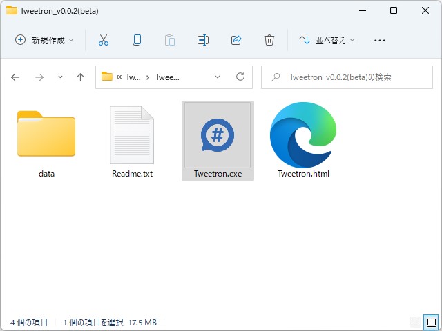The width and height of the screenshot is (442, 331).
Task: Click the breadcrumb overflow '<<' chevron
Action: [119, 77]
